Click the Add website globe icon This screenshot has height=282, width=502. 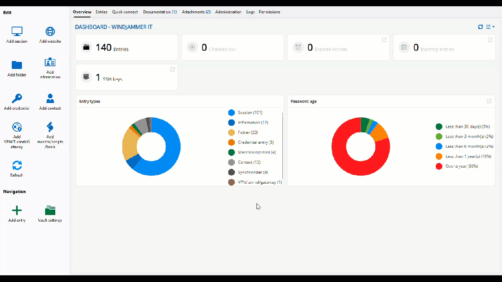[x=50, y=31]
